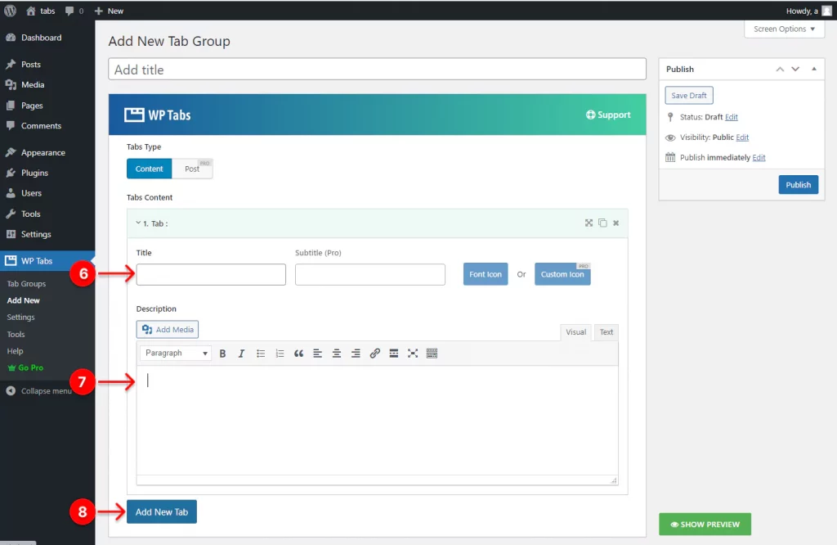Screen dimensions: 837x545
Task: Click the Add New Tab button
Action: [162, 512]
